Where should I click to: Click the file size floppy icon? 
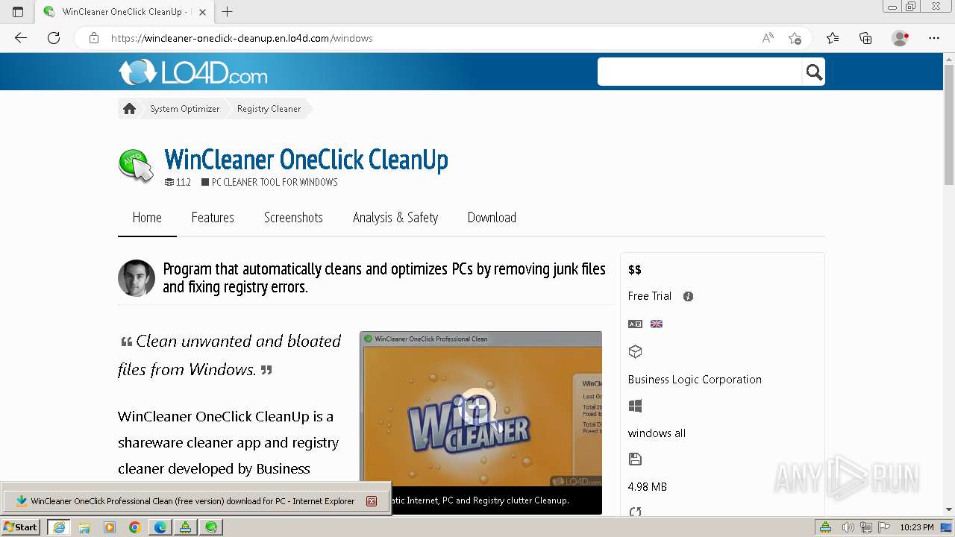click(x=635, y=459)
